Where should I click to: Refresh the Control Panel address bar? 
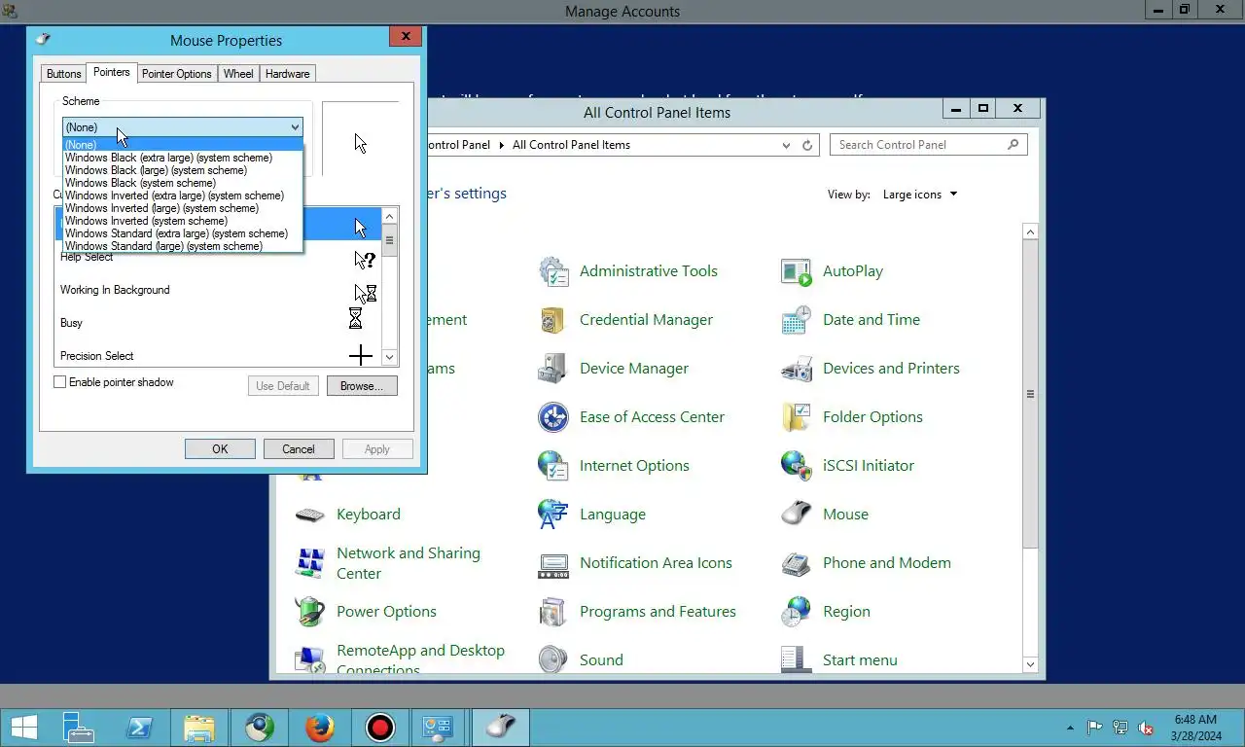(x=807, y=145)
